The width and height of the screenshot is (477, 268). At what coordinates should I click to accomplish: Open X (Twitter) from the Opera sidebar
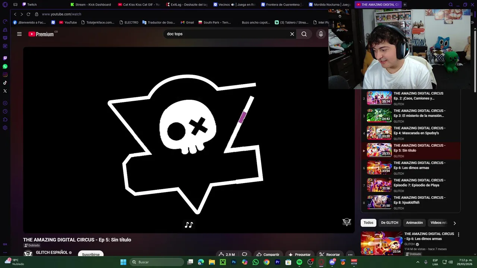tap(5, 91)
